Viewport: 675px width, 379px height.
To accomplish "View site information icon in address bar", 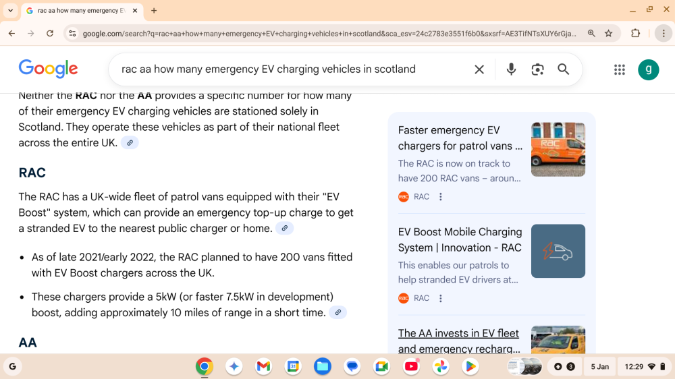I will [72, 33].
